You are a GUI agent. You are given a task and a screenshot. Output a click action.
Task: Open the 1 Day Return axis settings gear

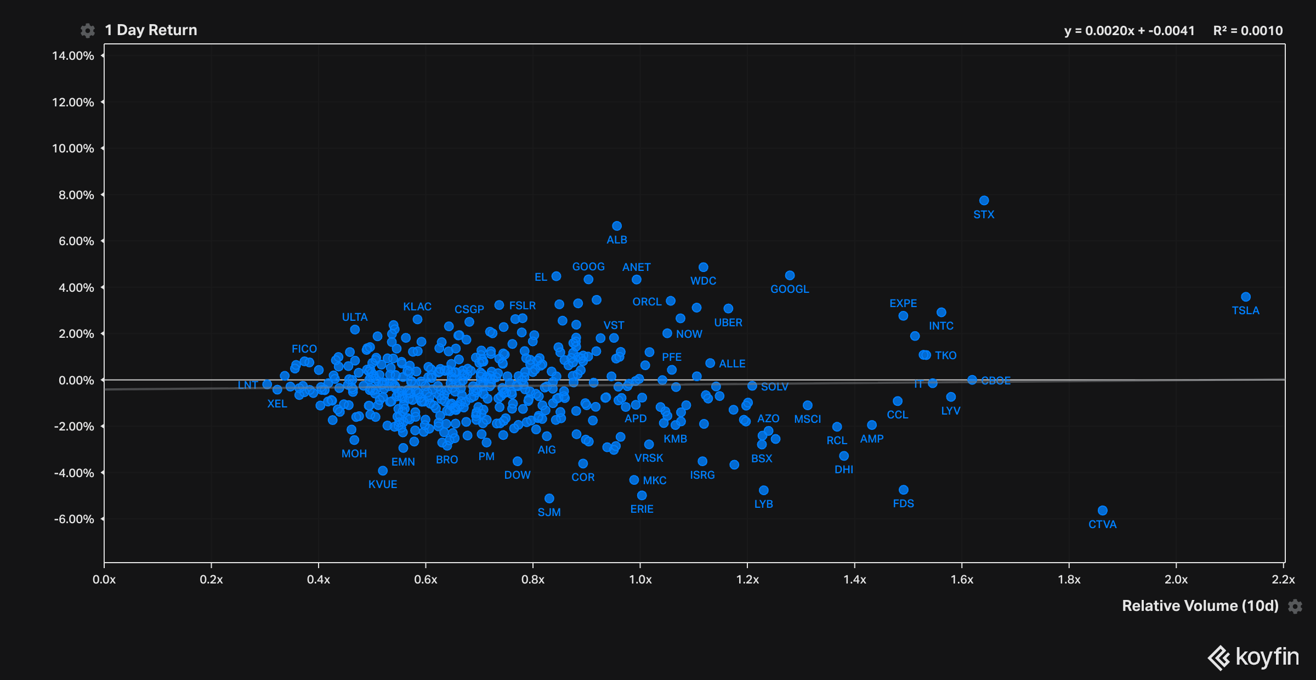pos(87,31)
